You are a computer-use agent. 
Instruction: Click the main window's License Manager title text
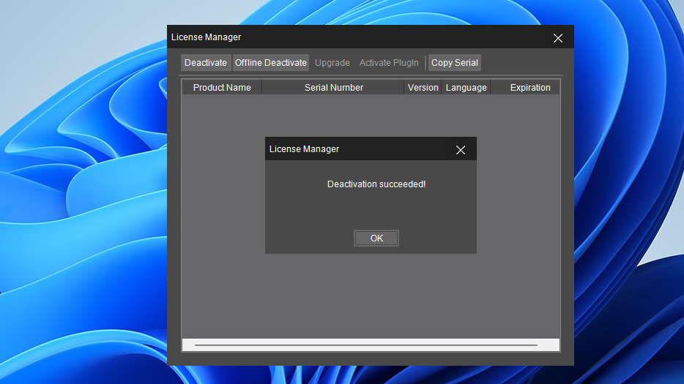(x=207, y=37)
